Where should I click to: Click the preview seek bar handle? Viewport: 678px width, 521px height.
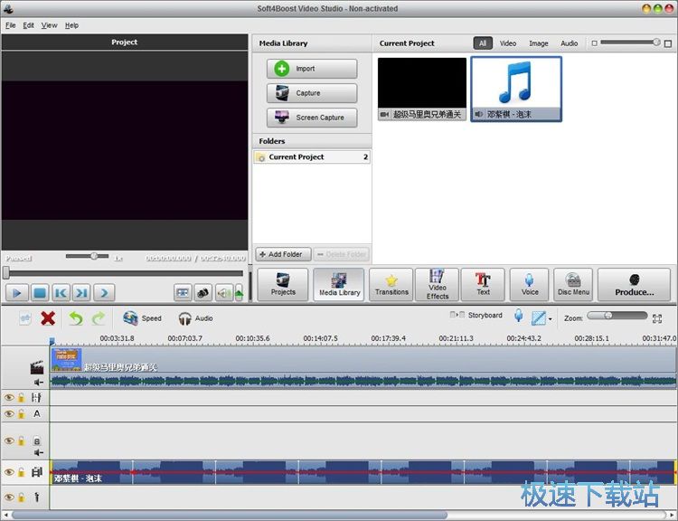6,272
